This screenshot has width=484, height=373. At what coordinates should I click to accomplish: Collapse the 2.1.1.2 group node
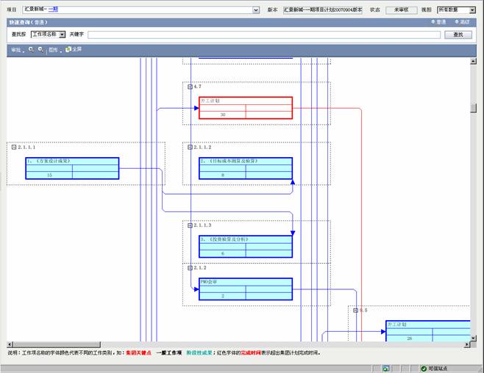pyautogui.click(x=189, y=147)
